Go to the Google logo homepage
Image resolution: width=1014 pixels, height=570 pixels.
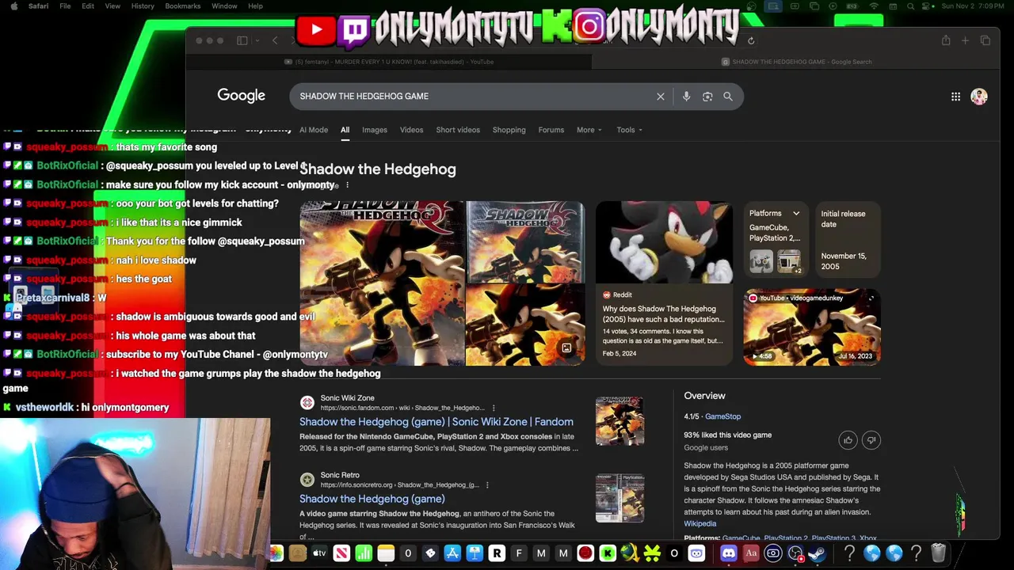point(242,96)
